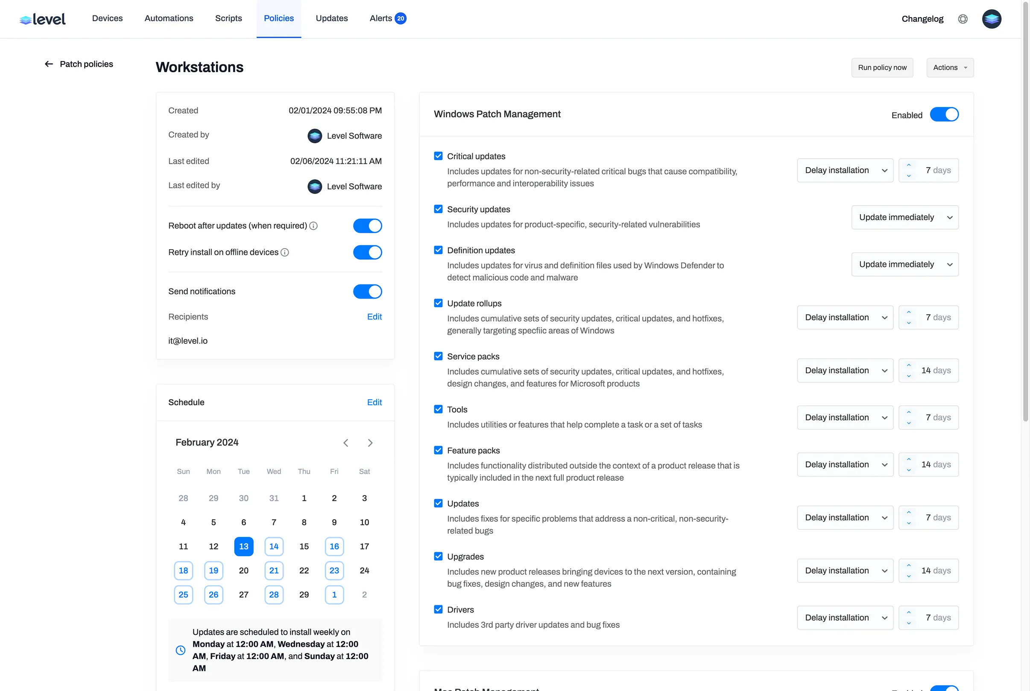Increase Critical updates delay days
The image size is (1030, 691).
click(x=908, y=165)
